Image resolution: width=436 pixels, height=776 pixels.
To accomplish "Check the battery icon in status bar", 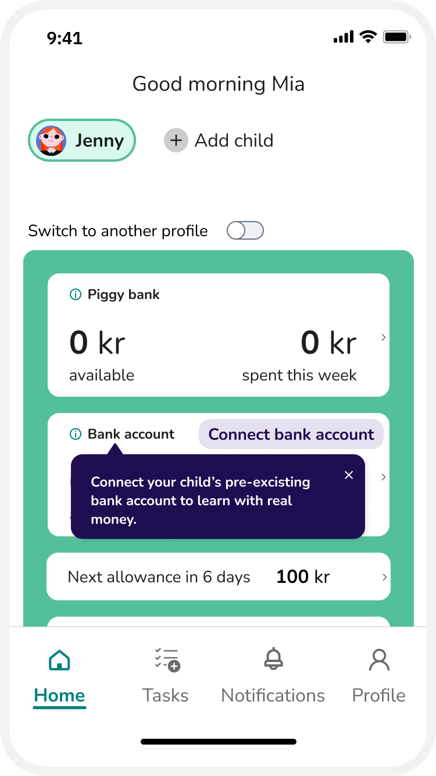I will click(397, 38).
